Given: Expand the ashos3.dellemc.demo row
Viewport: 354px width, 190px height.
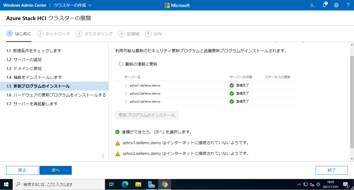Looking at the screenshot, I should (x=126, y=101).
